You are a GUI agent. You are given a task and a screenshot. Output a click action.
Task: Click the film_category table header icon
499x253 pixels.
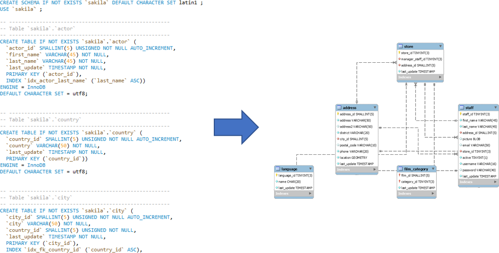pyautogui.click(x=401, y=169)
